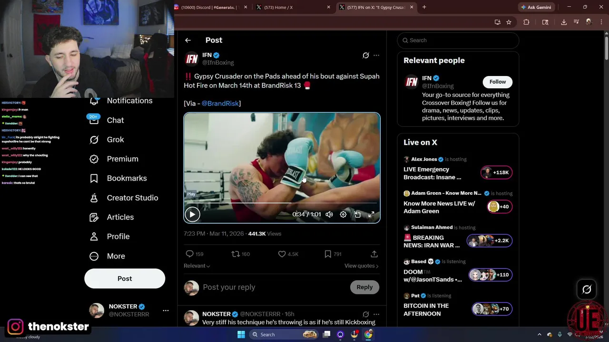This screenshot has width=609, height=342.
Task: Open Windows Start menu
Action: (241, 334)
